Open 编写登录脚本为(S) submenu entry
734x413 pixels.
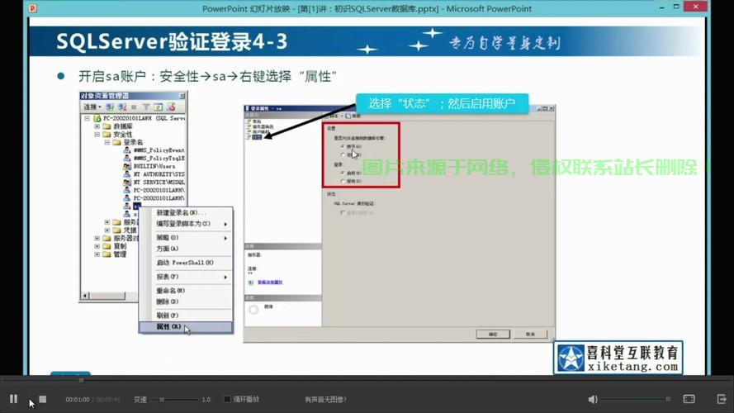click(186, 224)
